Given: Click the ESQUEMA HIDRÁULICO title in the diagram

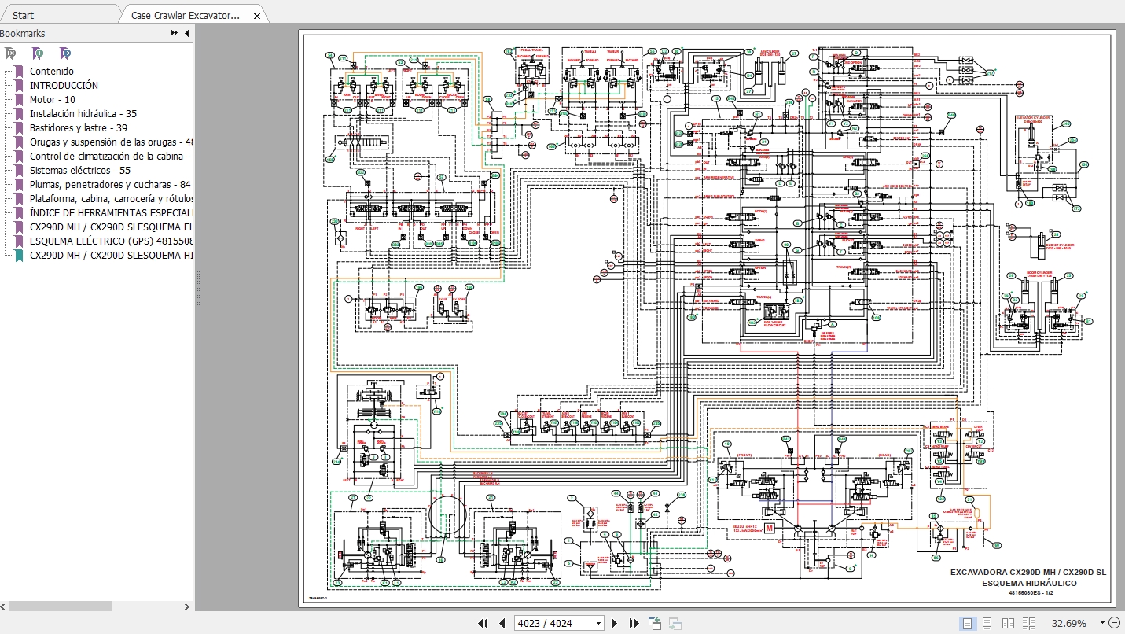Looking at the screenshot, I should coord(1029,584).
